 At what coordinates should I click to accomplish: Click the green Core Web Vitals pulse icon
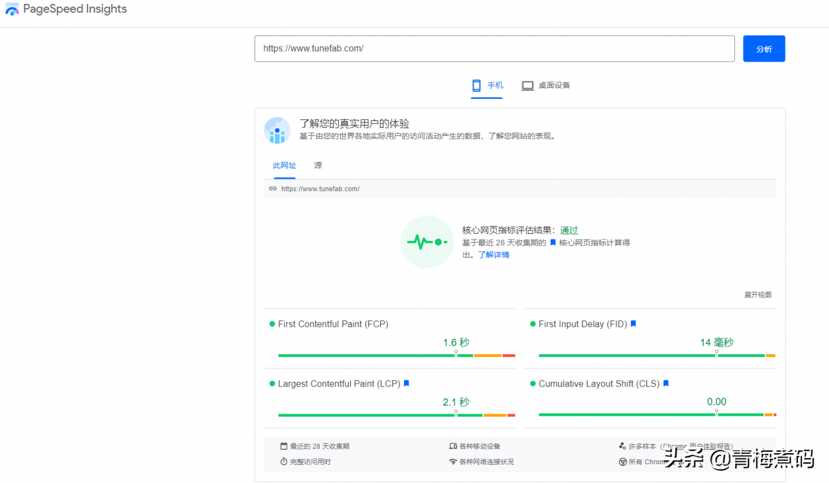click(427, 241)
